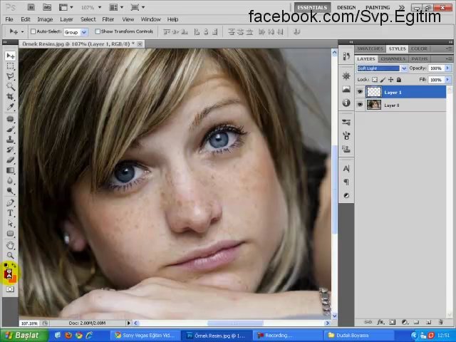Select the Crop tool
The image size is (456, 342).
click(11, 97)
